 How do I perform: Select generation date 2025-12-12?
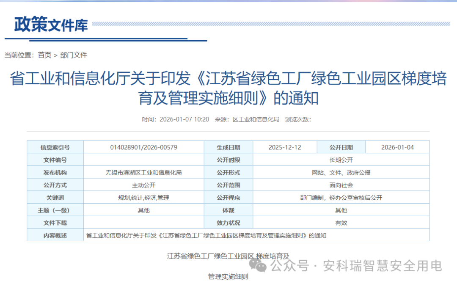coord(285,147)
